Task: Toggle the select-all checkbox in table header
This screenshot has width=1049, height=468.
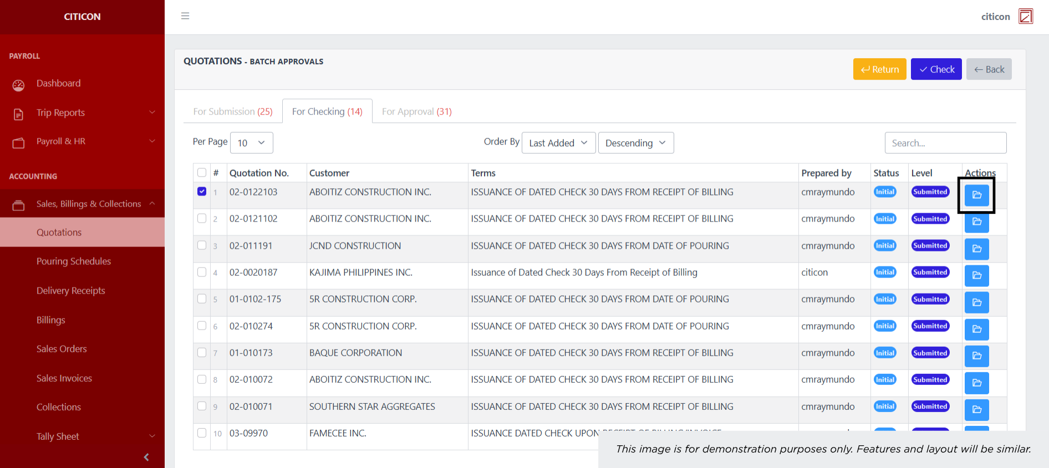Action: tap(202, 173)
